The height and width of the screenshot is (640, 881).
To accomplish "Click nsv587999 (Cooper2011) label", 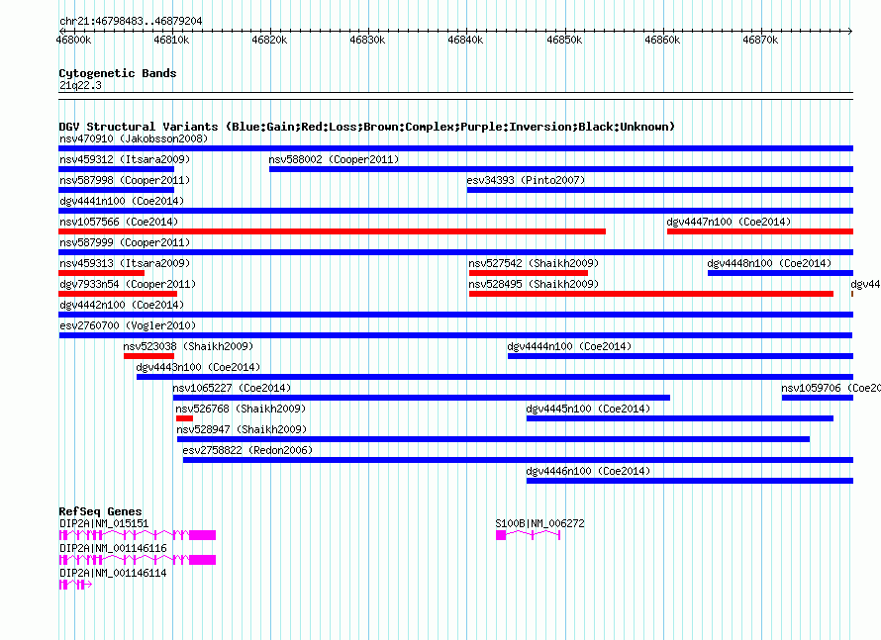I will 125,242.
